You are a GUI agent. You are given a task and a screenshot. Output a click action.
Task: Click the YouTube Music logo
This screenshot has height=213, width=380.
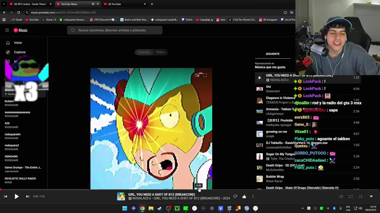pyautogui.click(x=20, y=30)
